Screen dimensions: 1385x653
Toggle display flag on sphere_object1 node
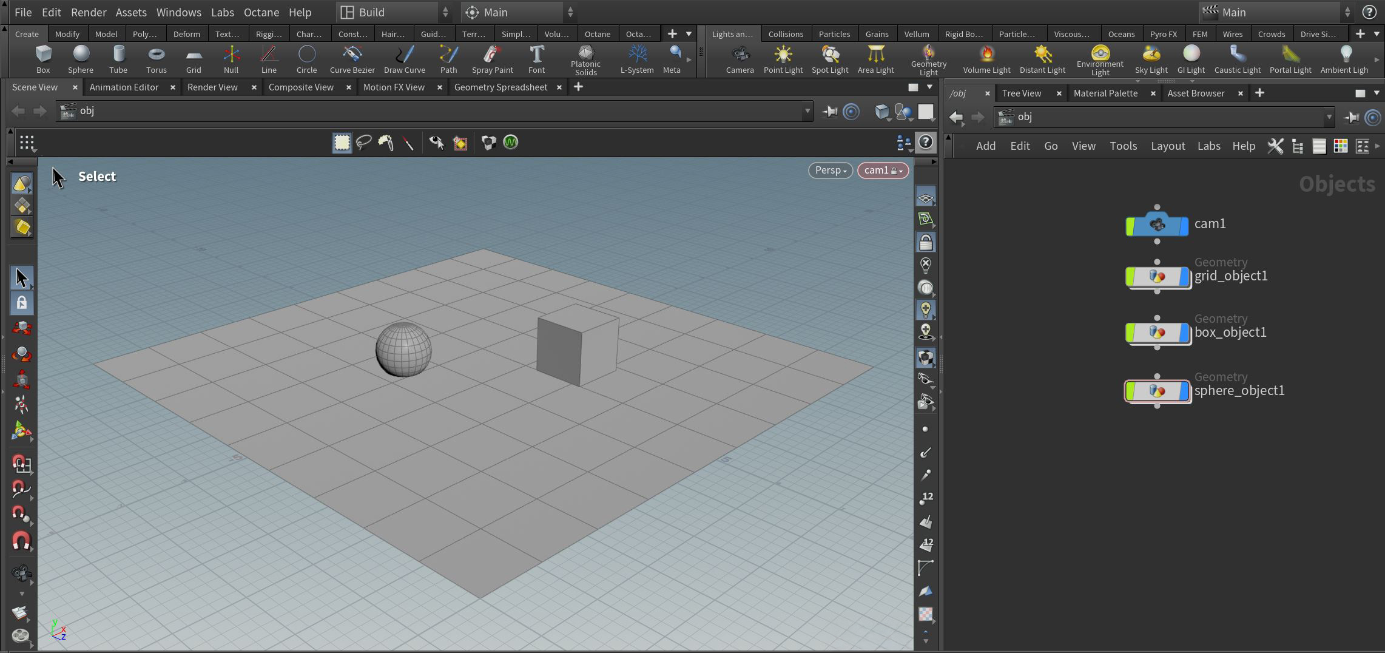1183,391
